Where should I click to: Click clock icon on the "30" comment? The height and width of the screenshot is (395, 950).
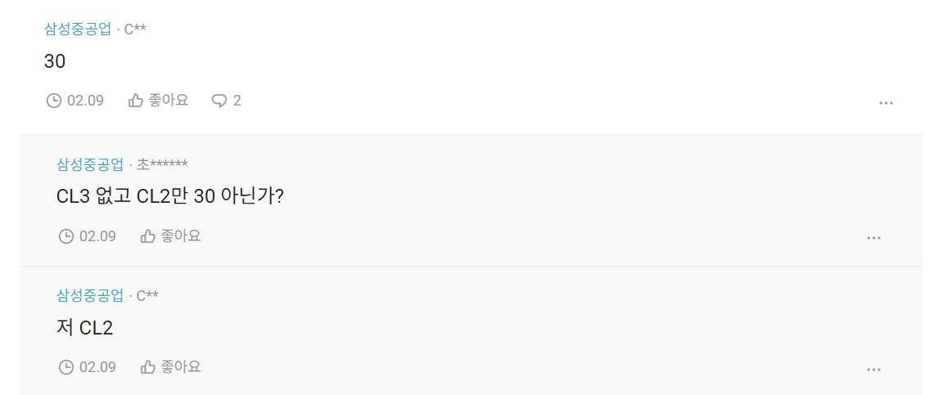pyautogui.click(x=54, y=101)
